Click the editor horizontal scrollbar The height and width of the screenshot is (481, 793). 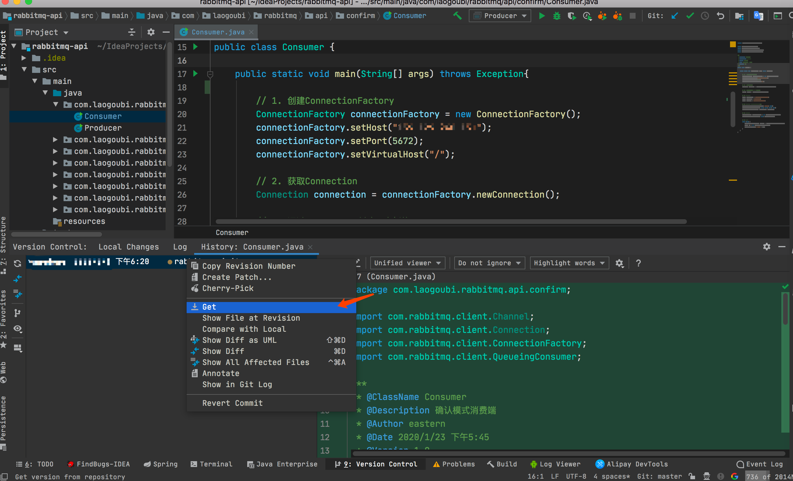[451, 222]
